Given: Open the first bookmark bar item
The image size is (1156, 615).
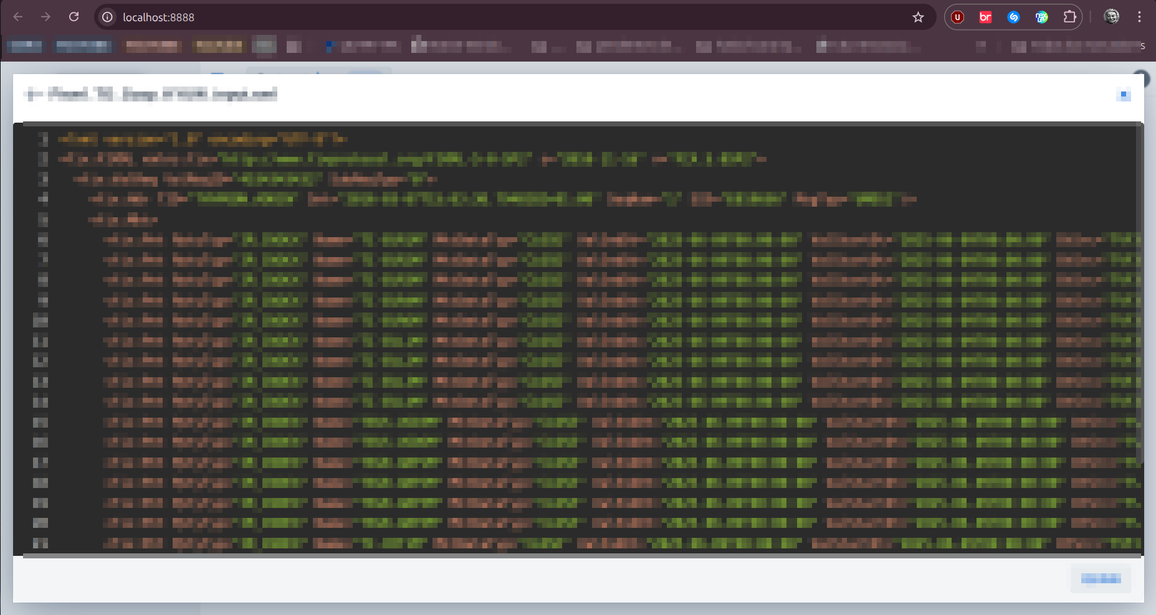Looking at the screenshot, I should coord(26,46).
